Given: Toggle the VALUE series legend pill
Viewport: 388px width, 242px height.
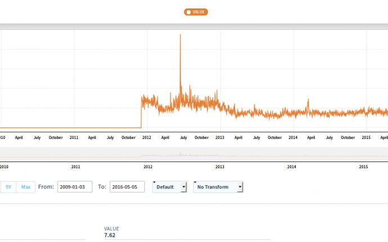Looking at the screenshot, I should tap(196, 12).
